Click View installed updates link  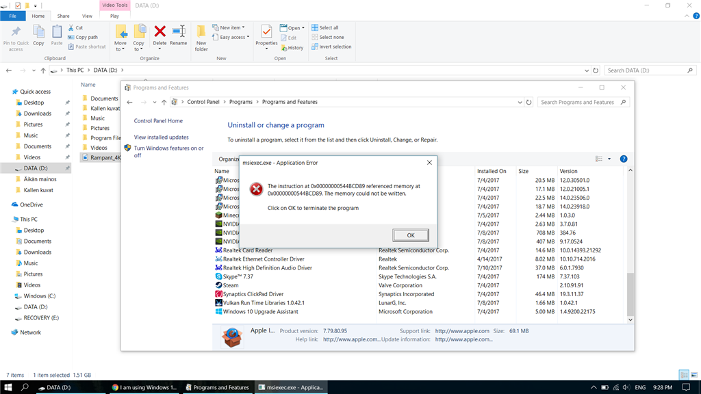161,137
